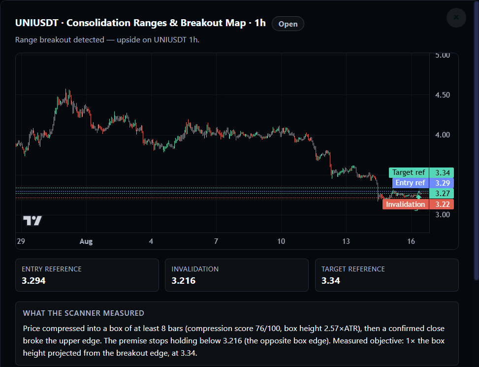
Task: Click the 3.29 entry price tag
Action: coord(442,183)
